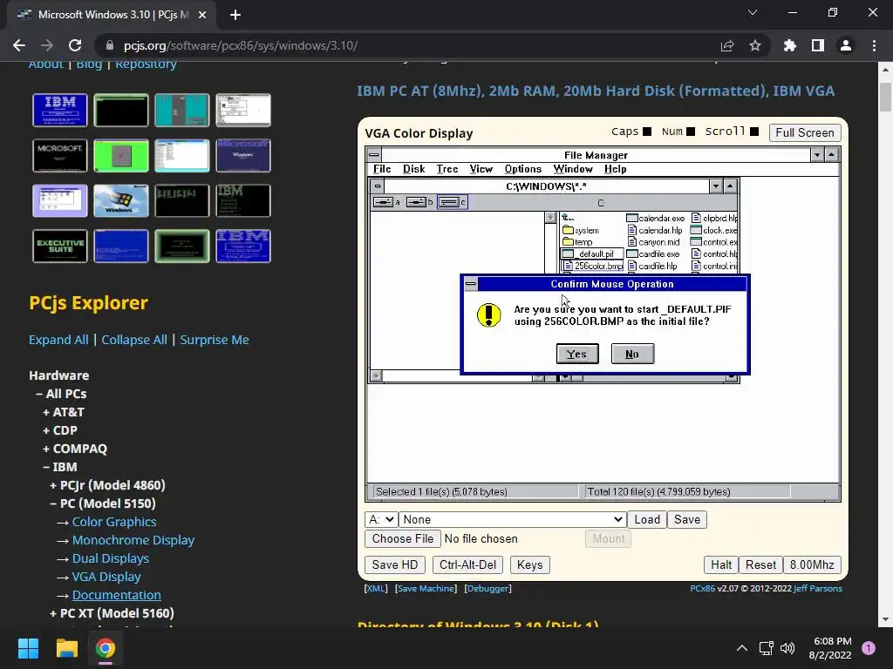This screenshot has height=669, width=893.
Task: Open Windows Start menu
Action: click(28, 648)
